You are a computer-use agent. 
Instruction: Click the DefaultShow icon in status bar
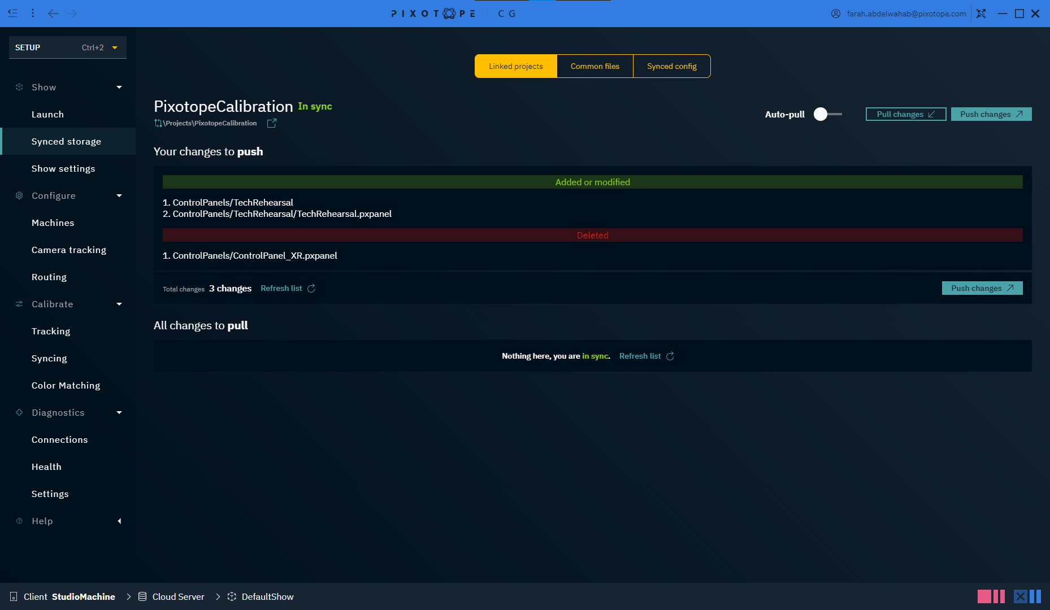click(x=232, y=596)
